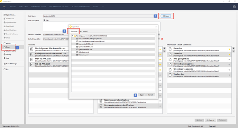Select Renovasjons status.classification entry
Viewport: 238px width, 128px height.
tap(128, 106)
